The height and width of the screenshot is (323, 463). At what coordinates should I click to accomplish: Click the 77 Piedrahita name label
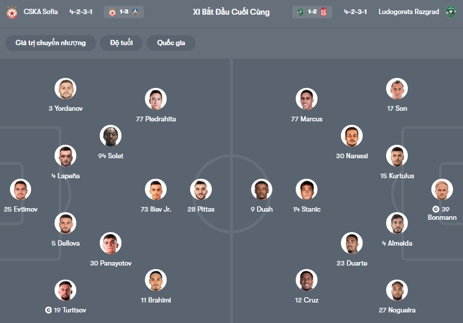point(156,119)
